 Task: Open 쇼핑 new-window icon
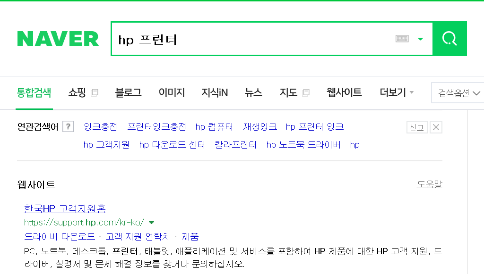click(x=95, y=92)
